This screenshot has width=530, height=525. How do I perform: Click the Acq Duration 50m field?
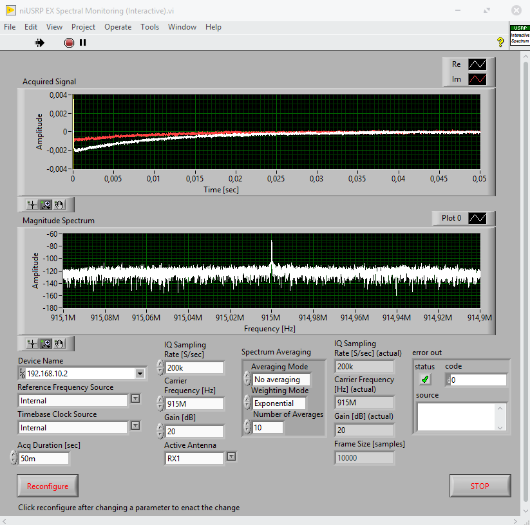(44, 458)
